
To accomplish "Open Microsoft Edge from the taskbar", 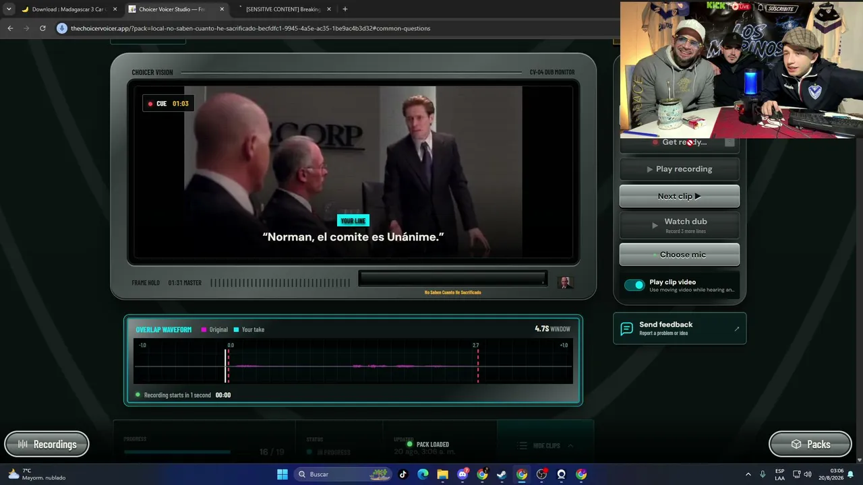I will tap(423, 474).
